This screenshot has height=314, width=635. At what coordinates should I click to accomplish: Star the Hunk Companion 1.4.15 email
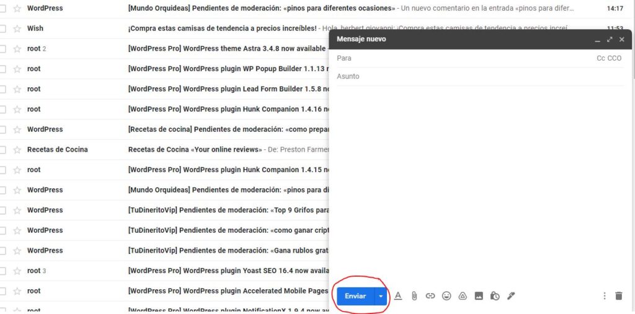(x=17, y=170)
